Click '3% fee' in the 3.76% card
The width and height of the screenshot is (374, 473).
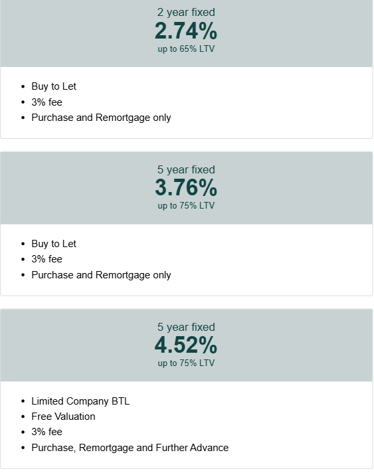(47, 259)
